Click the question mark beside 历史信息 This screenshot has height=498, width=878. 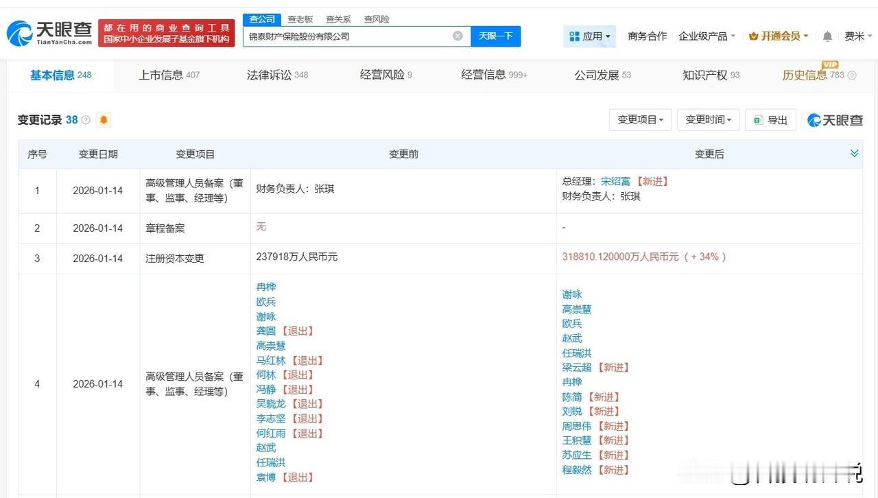(852, 75)
